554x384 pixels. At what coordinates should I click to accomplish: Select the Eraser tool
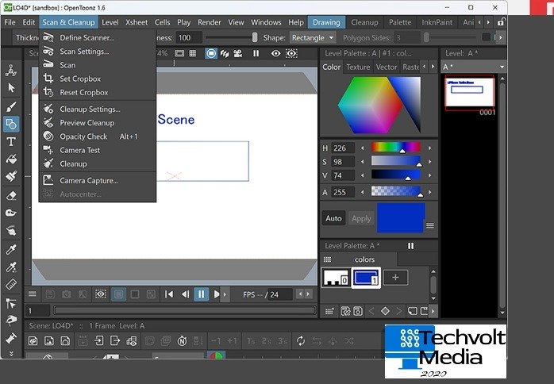coord(11,195)
